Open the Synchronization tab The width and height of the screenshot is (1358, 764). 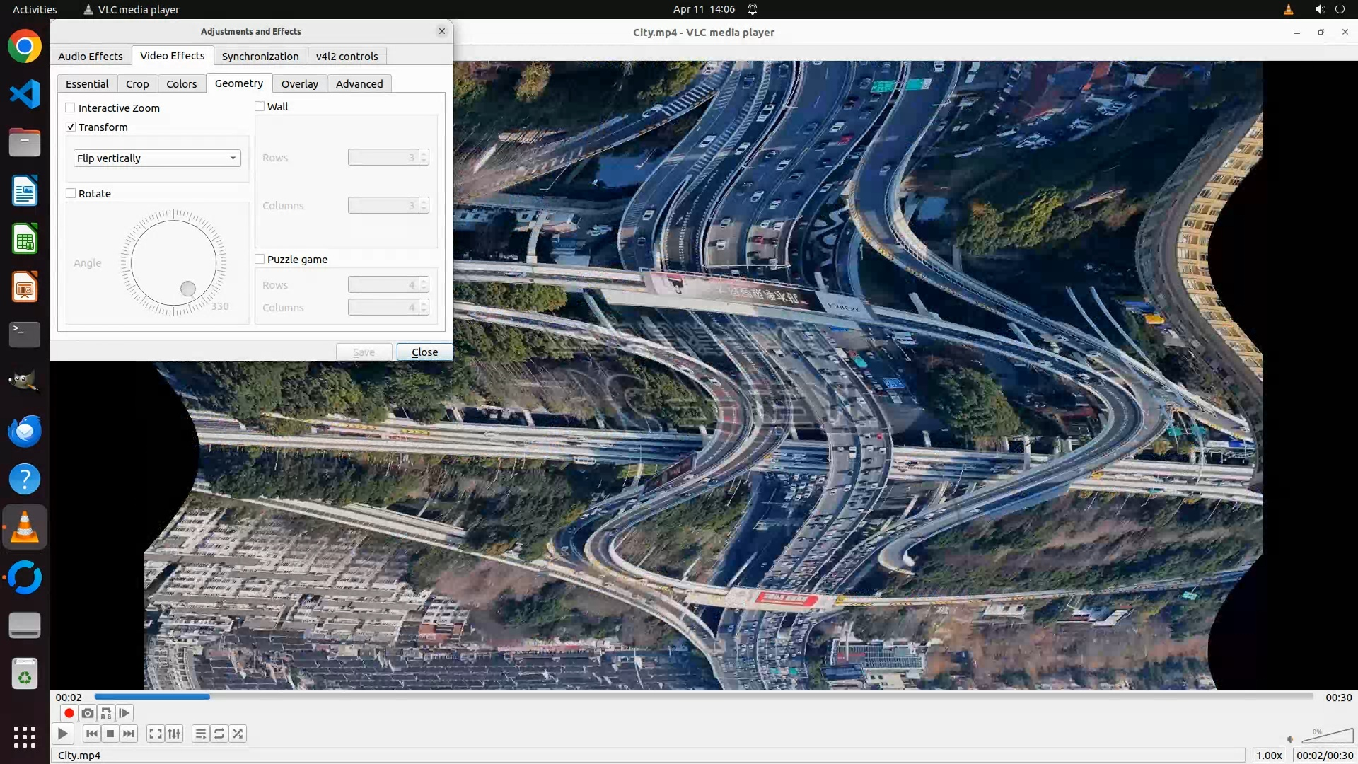[260, 56]
